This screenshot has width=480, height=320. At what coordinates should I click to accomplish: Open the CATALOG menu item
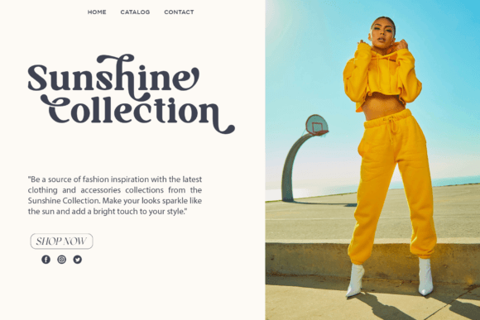(x=135, y=12)
